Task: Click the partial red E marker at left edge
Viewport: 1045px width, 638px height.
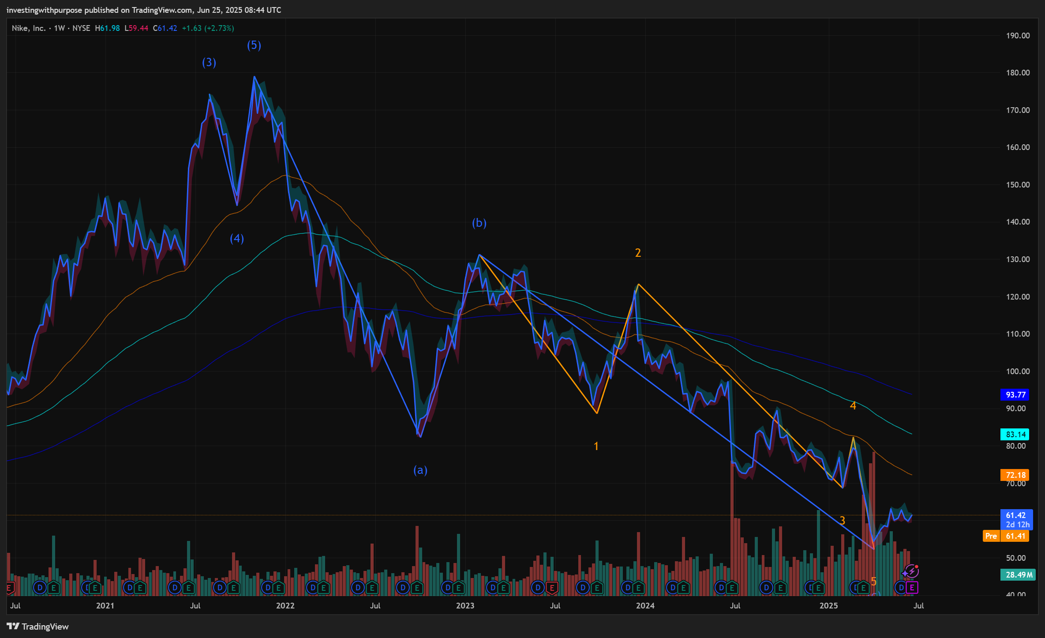Action: [x=9, y=587]
